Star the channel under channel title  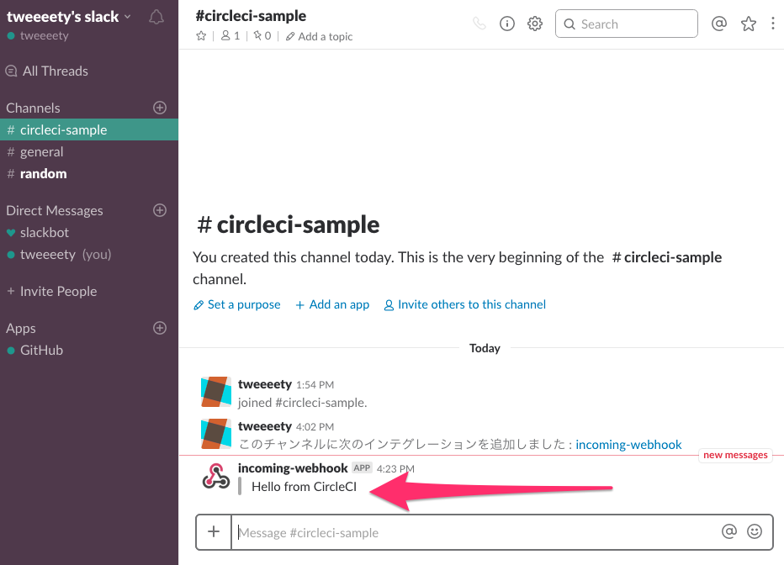[x=201, y=36]
